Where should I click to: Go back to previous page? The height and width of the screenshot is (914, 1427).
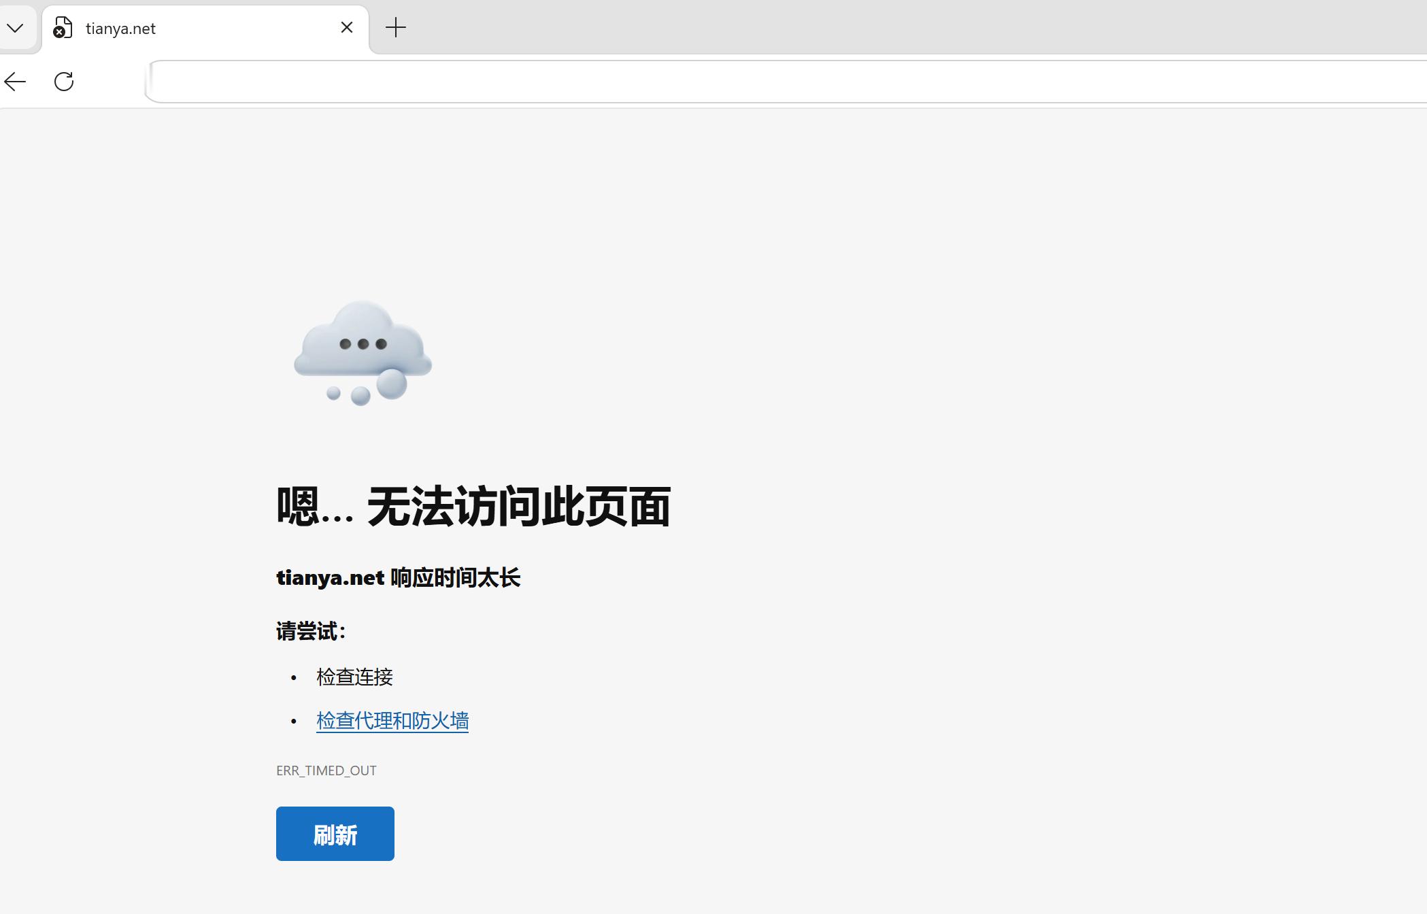(15, 82)
